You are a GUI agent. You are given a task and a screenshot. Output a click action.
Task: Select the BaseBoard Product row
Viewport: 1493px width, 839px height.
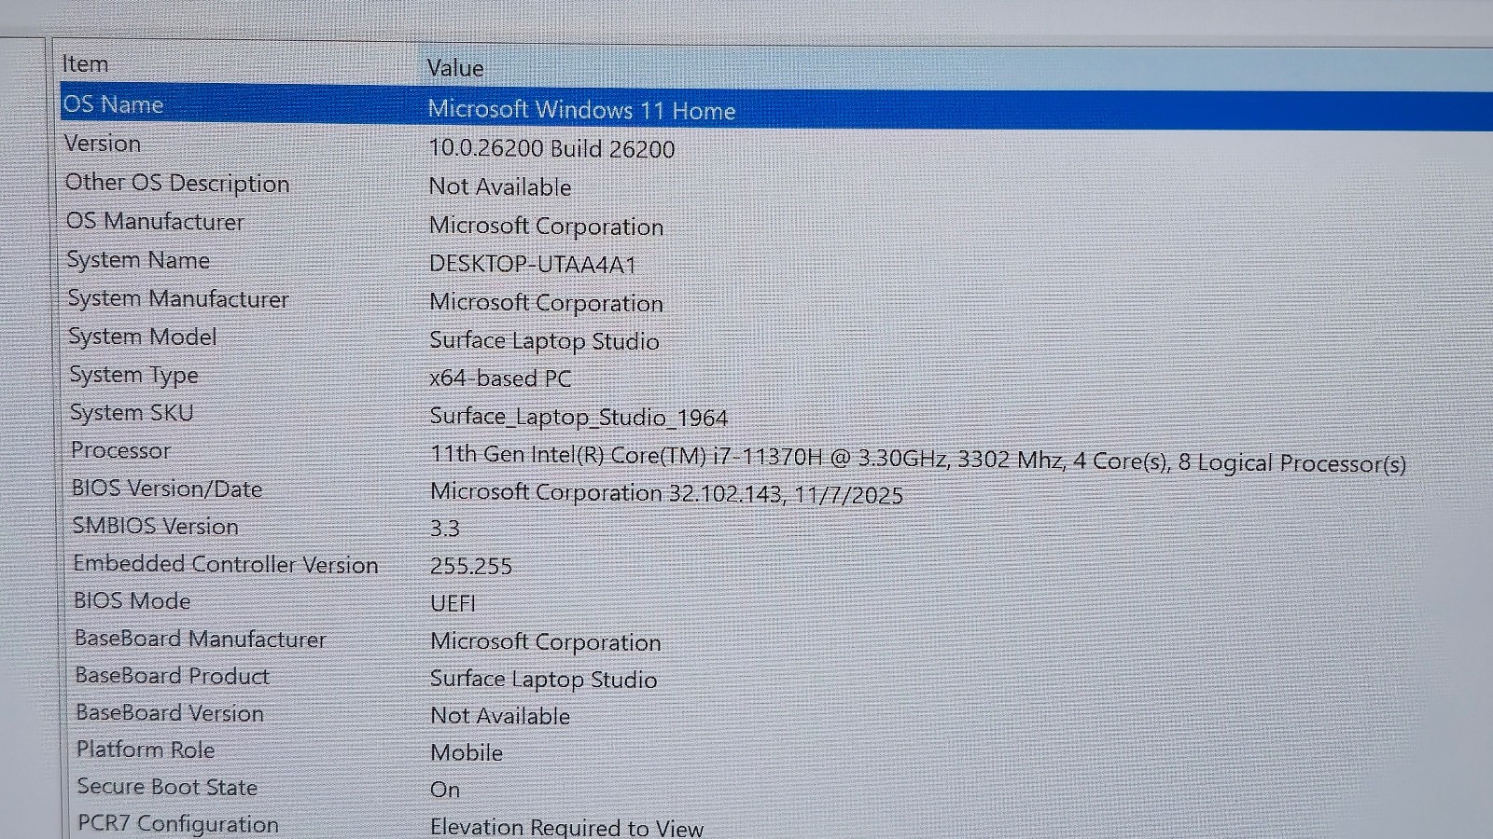pyautogui.click(x=173, y=676)
